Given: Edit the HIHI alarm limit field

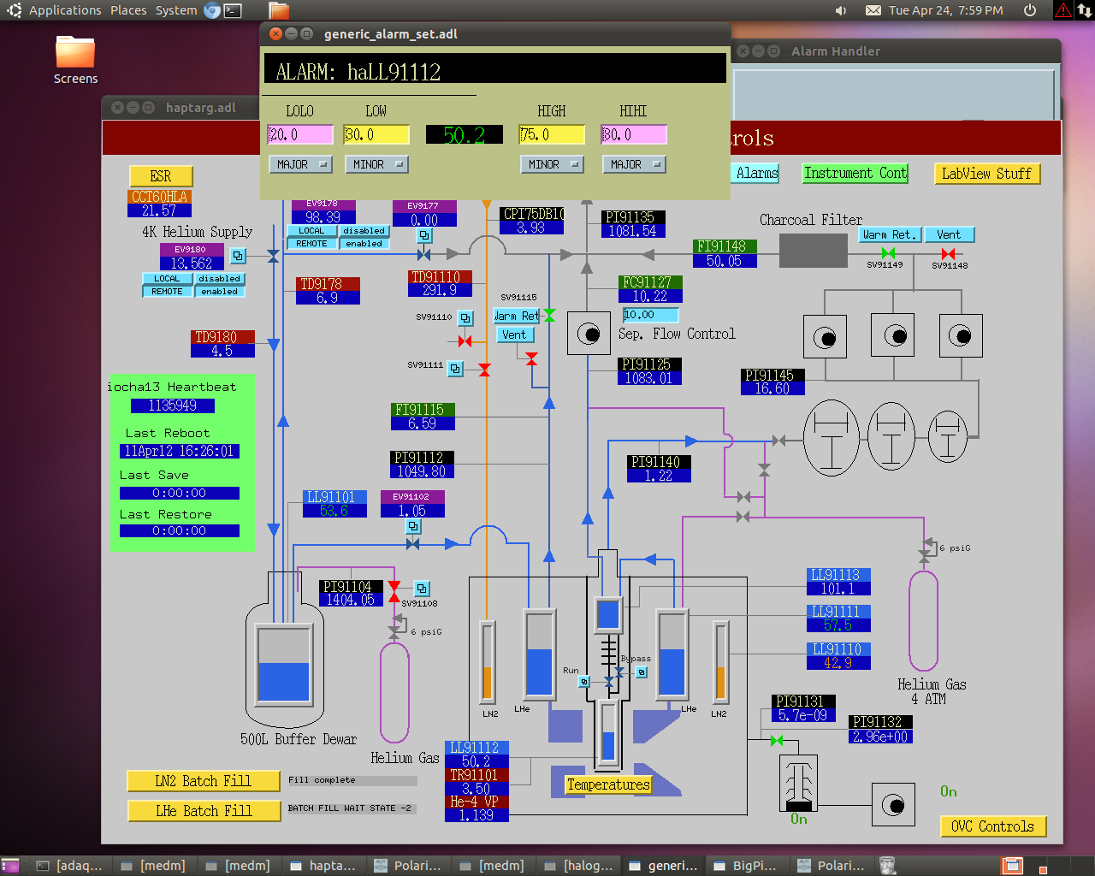Looking at the screenshot, I should (634, 134).
